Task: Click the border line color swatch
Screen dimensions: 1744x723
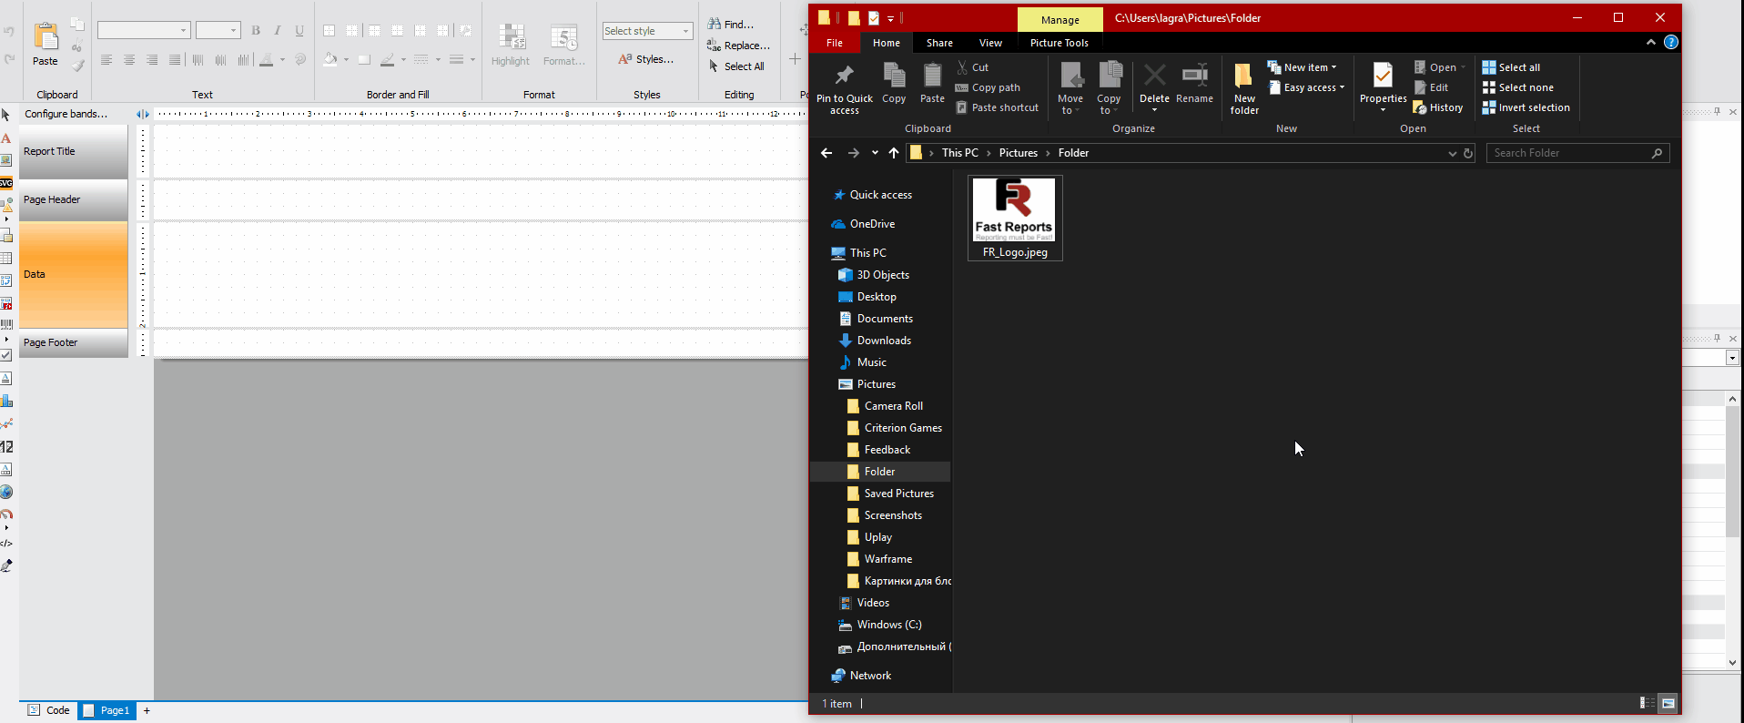Action: (x=388, y=60)
